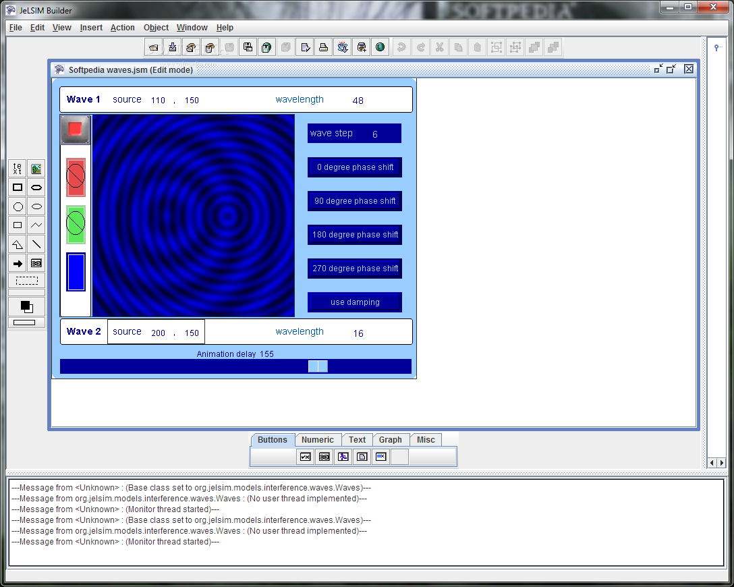Open the Object menu
734x587 pixels.
click(x=156, y=28)
